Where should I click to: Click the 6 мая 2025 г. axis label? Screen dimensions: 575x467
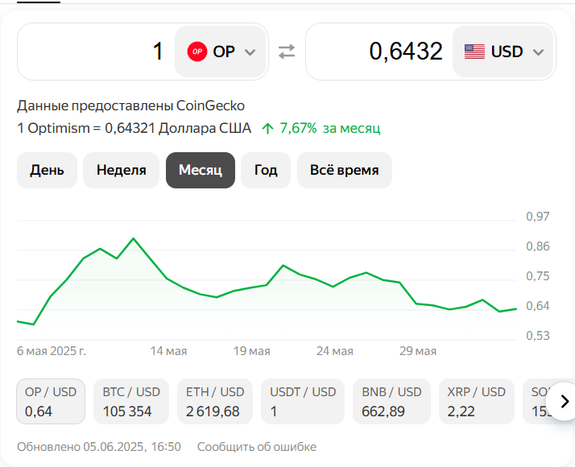click(x=52, y=351)
